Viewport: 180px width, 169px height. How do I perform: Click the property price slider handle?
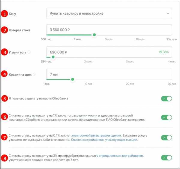pyautogui.click(x=94, y=35)
